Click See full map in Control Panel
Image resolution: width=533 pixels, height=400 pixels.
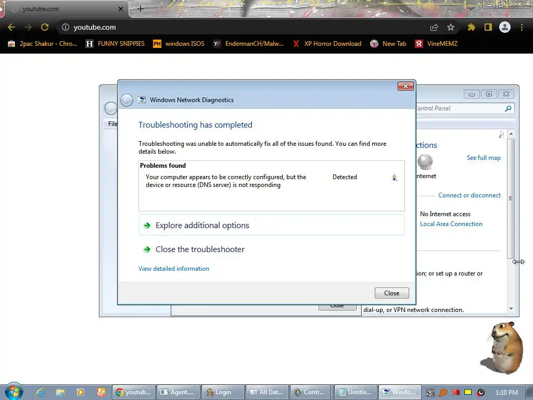tap(484, 158)
